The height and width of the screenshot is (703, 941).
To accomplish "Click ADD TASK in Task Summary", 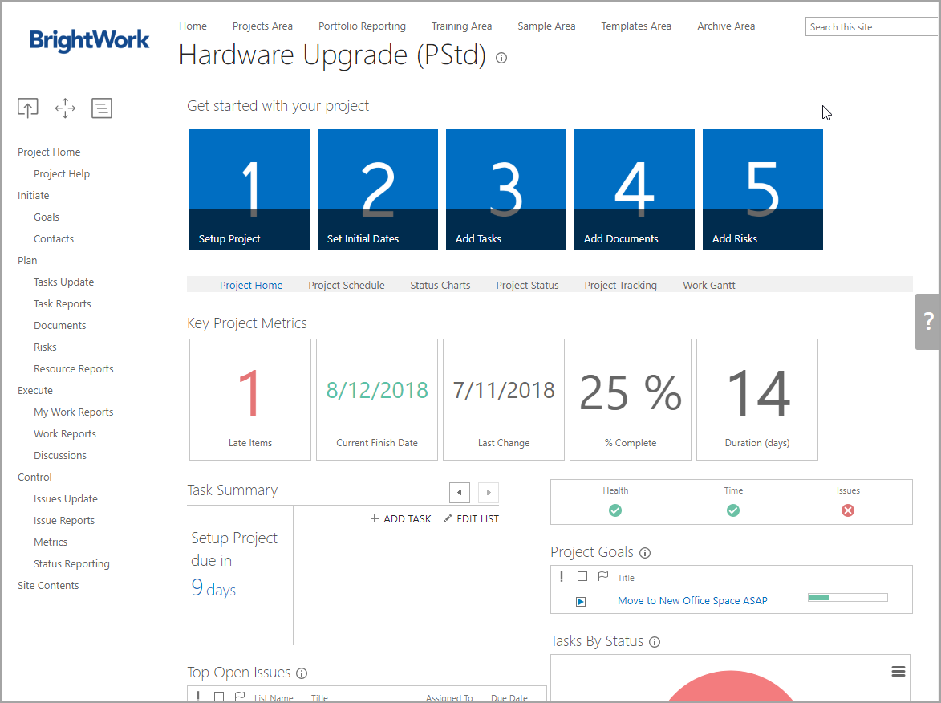I will click(x=400, y=518).
